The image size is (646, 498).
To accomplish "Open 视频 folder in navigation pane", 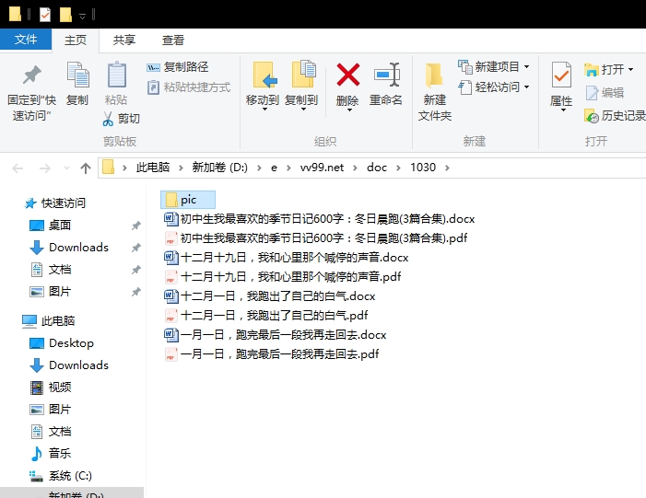I will (x=51, y=388).
